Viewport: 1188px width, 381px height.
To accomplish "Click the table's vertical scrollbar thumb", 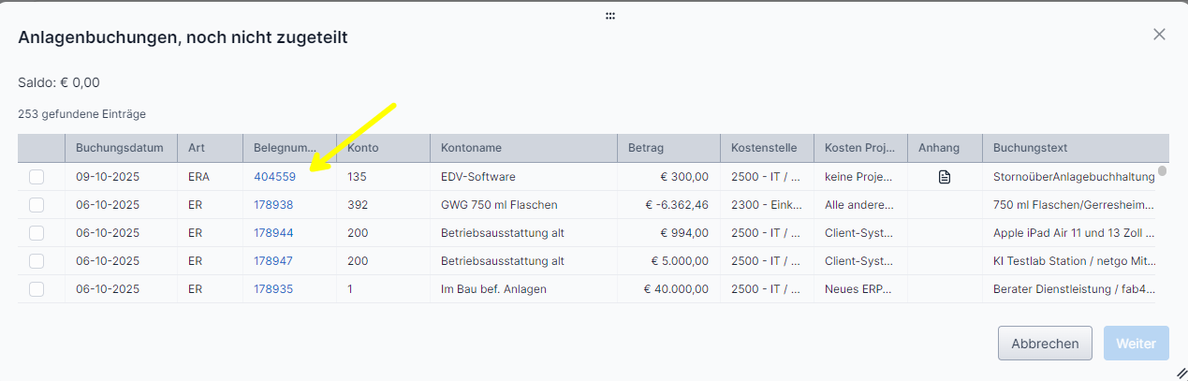I will point(1162,171).
